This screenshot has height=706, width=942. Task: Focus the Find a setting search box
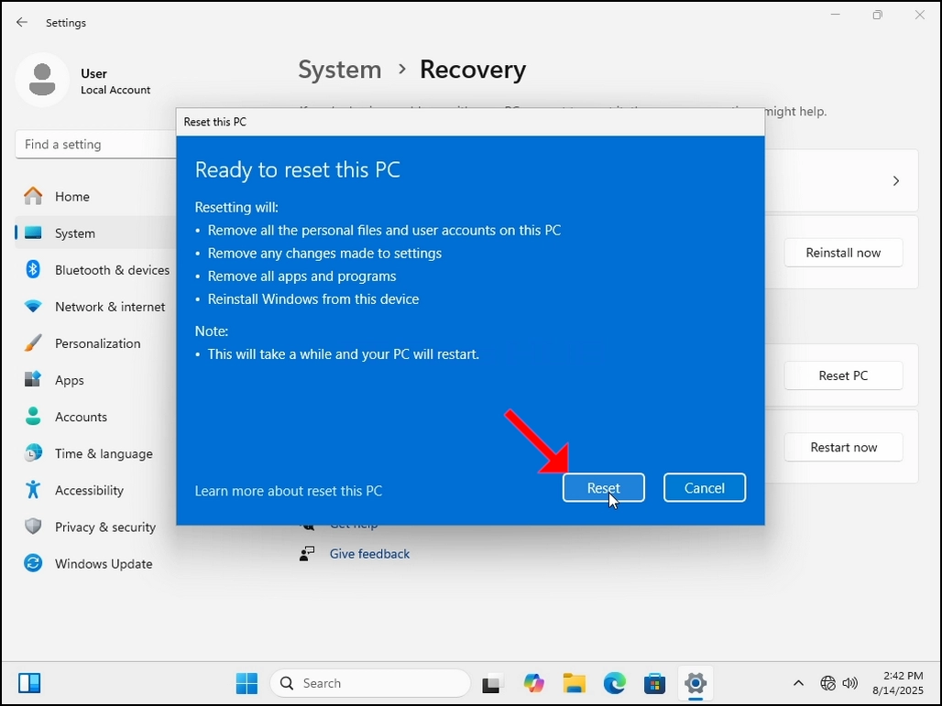click(x=96, y=144)
